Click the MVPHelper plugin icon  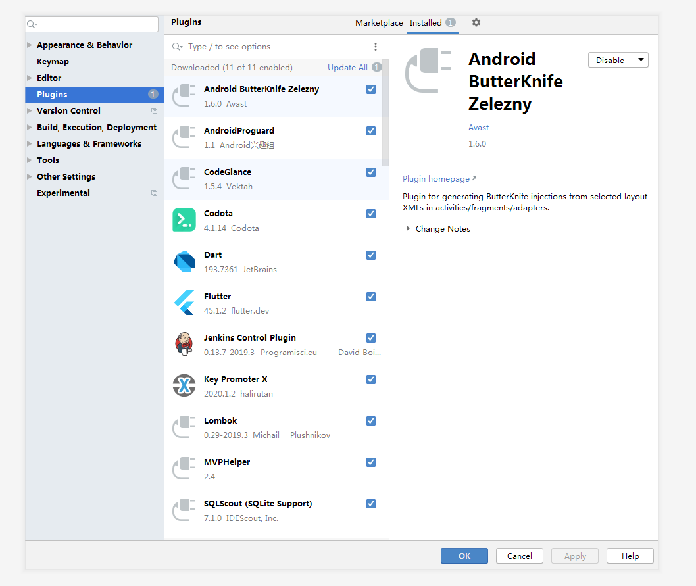[x=184, y=468]
